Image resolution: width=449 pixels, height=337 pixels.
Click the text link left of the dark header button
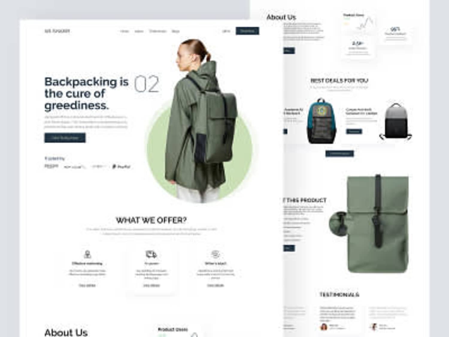[226, 31]
